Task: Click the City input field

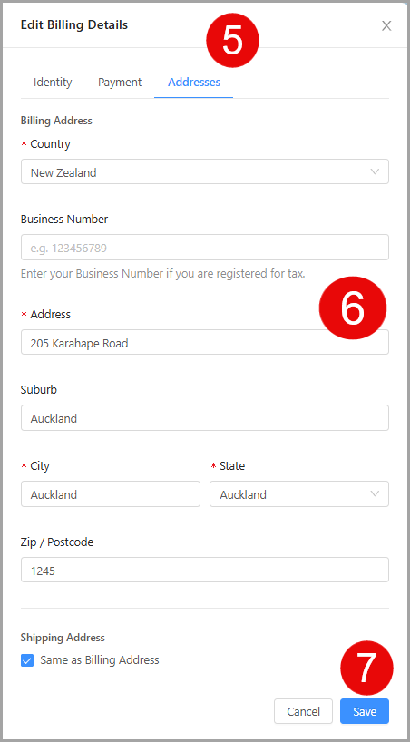Action: click(111, 494)
